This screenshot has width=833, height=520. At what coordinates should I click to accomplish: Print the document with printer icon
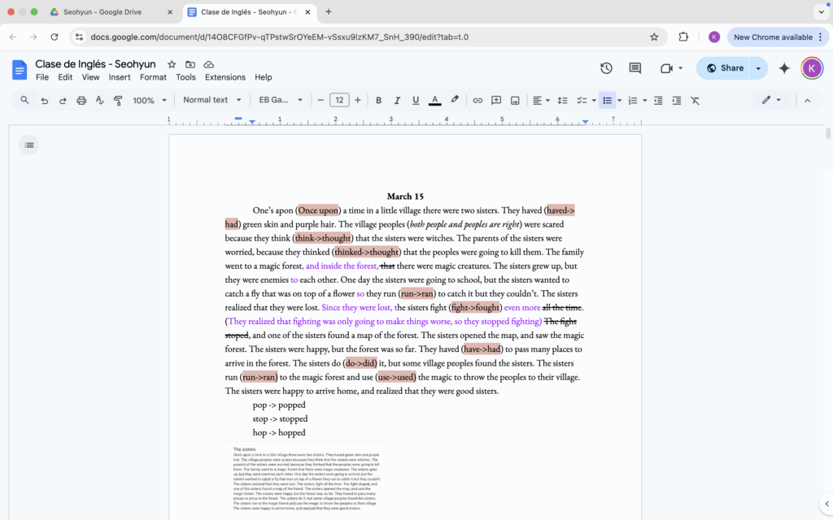(x=81, y=100)
